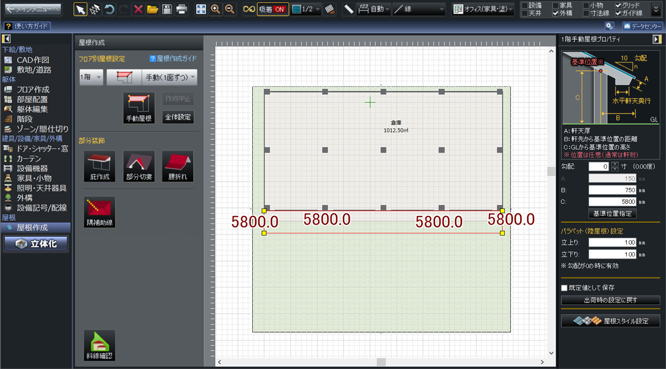Click the 腰折れ roof icon
Viewport: 666px width, 369px height.
(178, 166)
